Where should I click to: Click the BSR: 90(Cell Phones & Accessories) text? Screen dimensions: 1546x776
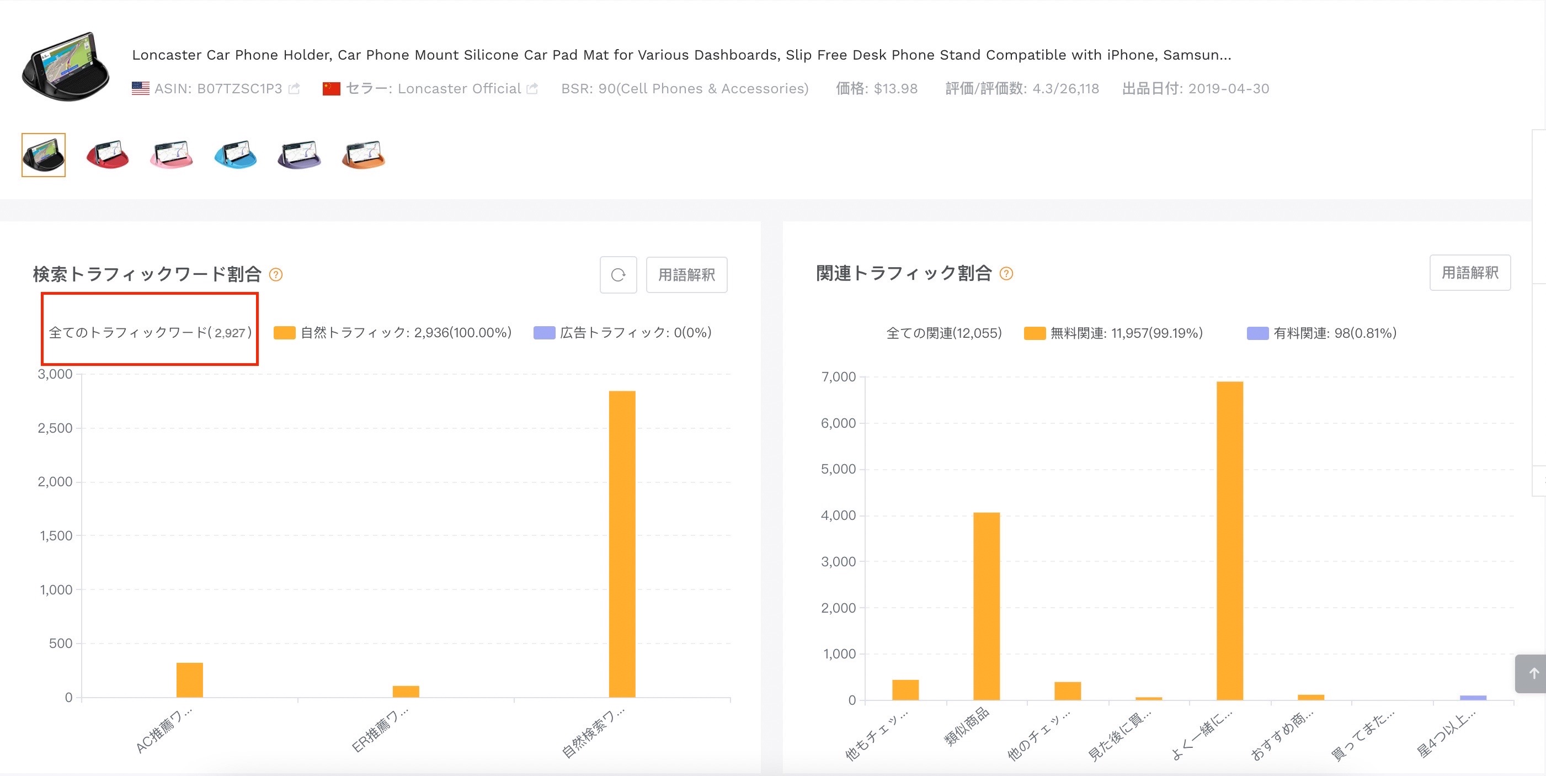(x=685, y=89)
